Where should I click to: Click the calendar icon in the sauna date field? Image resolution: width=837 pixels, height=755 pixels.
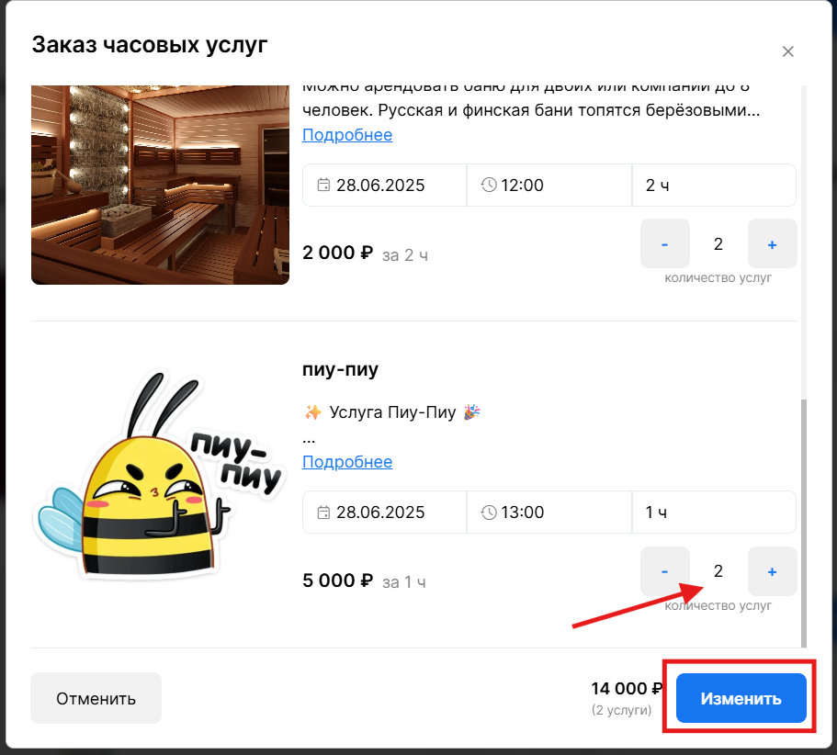[323, 186]
